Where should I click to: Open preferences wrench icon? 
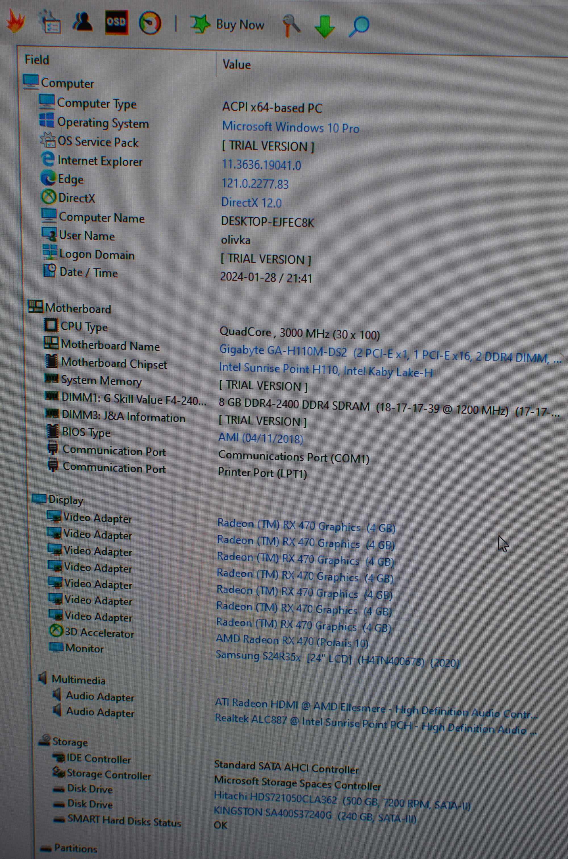[x=291, y=25]
